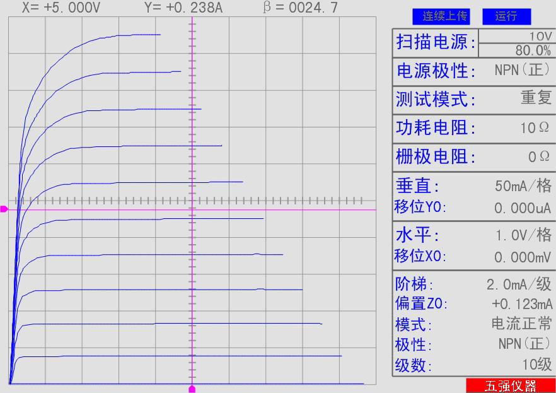556x393 pixels.
Task: Change the 功耗电阻 10Ω value
Action: (535, 127)
